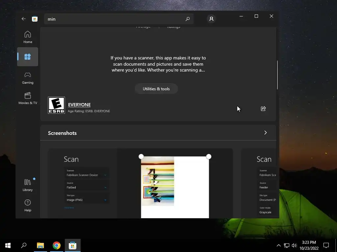Click the volume speaker tray icon

pos(294,245)
